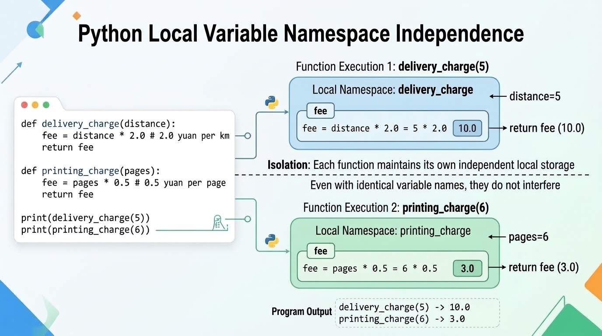Click the "Local Namespace: printing_charge" label
This screenshot has height=336, width=602.
pyautogui.click(x=393, y=231)
